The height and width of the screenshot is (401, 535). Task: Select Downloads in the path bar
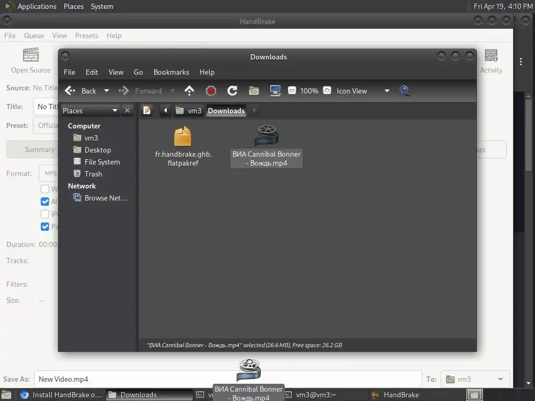(x=226, y=111)
